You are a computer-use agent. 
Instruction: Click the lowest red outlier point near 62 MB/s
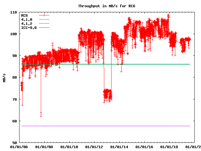pos(41,116)
